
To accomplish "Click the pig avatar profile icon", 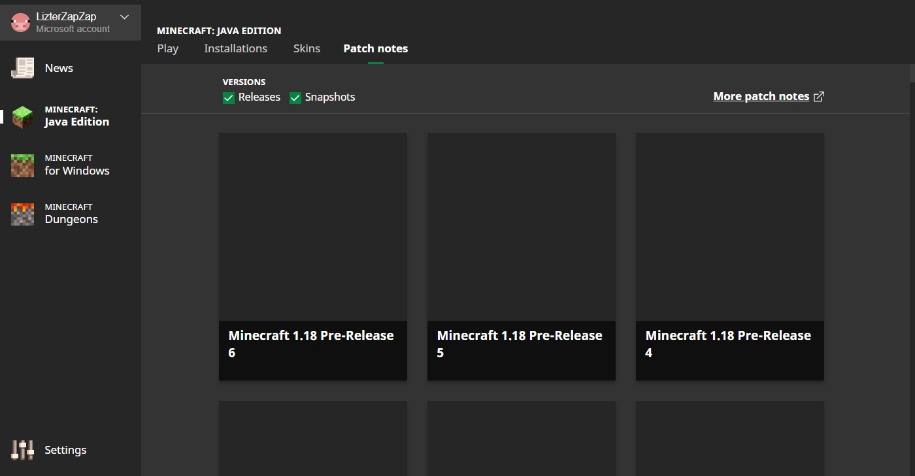I will coord(21,23).
